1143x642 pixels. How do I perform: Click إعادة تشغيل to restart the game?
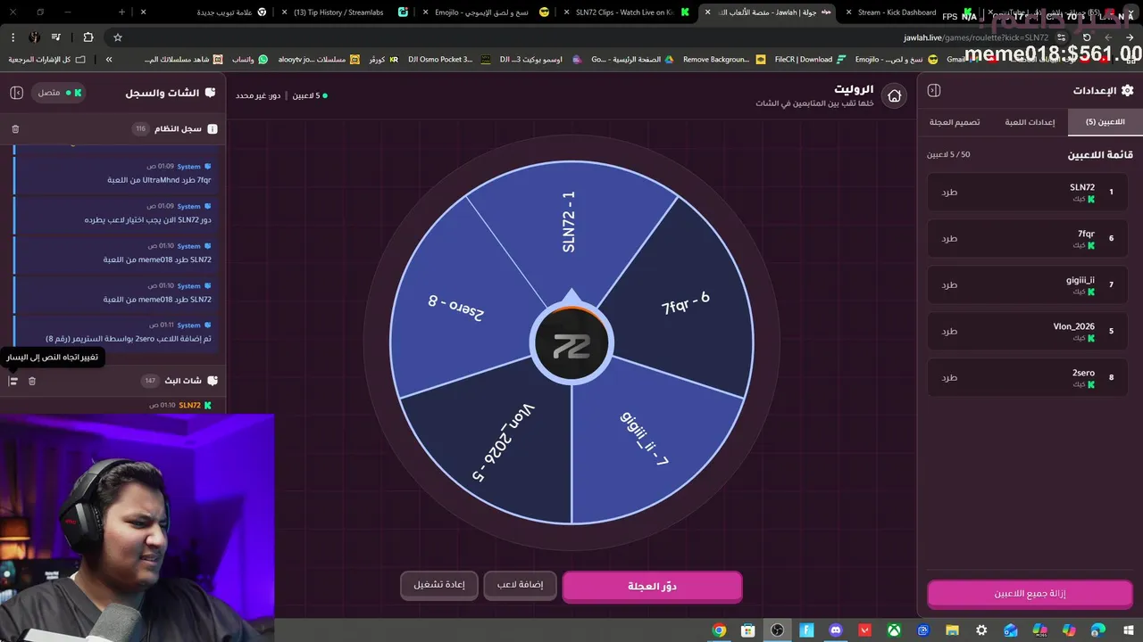[439, 585]
